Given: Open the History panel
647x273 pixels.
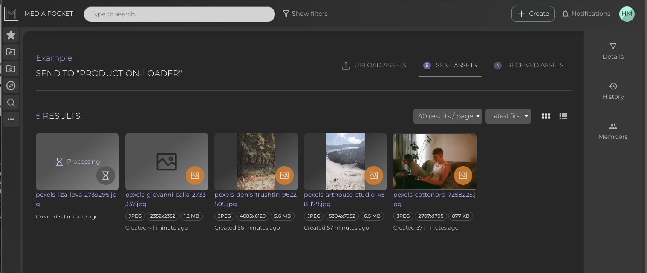Looking at the screenshot, I should click(612, 91).
